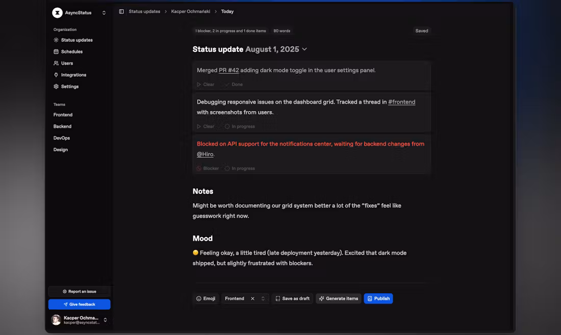Image resolution: width=561 pixels, height=335 pixels.
Task: Expand the AsyncStatus organization switcher
Action: (104, 13)
